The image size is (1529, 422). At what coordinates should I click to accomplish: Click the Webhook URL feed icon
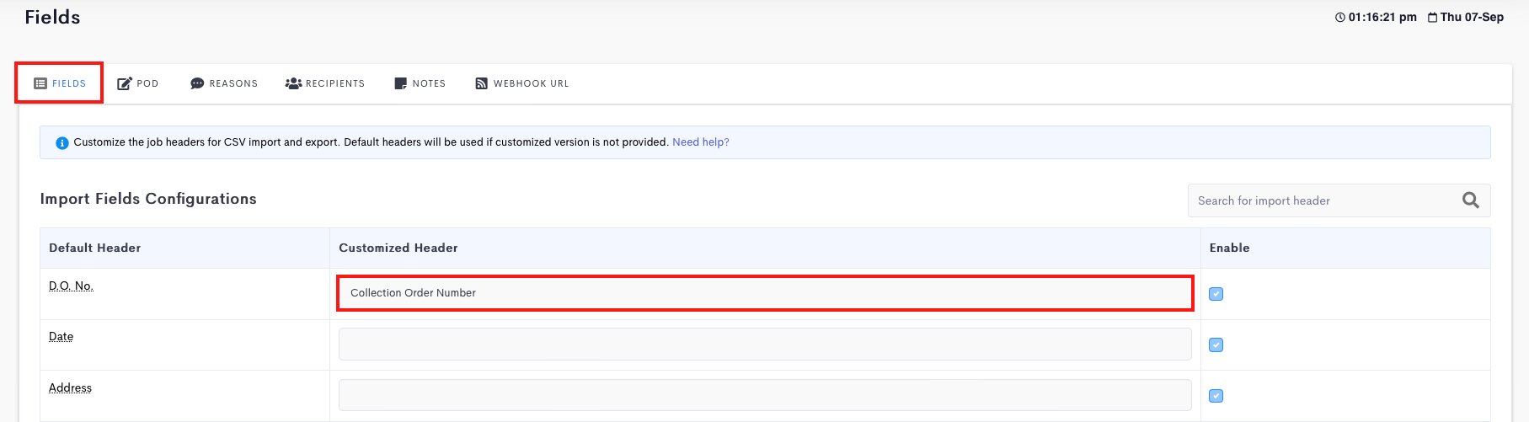tap(482, 83)
